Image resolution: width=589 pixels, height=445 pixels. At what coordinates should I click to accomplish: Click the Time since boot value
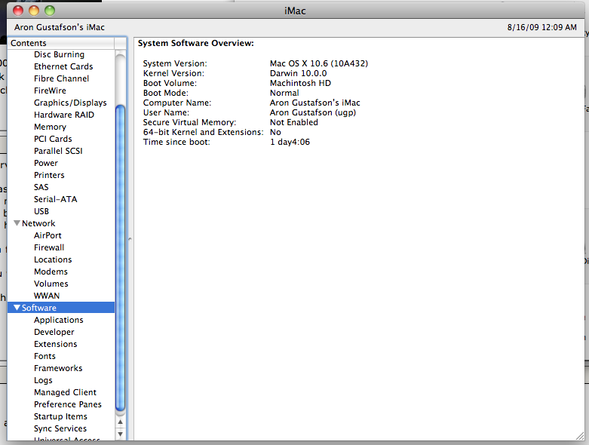click(290, 142)
